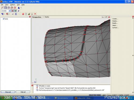Click the viewport zoom extents icon
This screenshot has width=134, height=100.
(107, 17)
